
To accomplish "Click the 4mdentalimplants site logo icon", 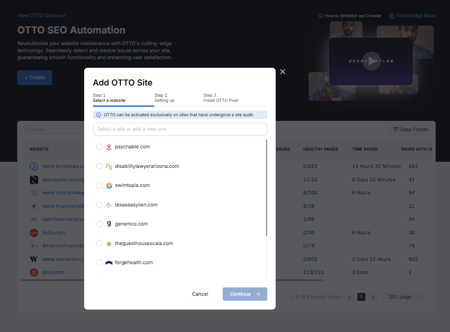I will pos(34,246).
